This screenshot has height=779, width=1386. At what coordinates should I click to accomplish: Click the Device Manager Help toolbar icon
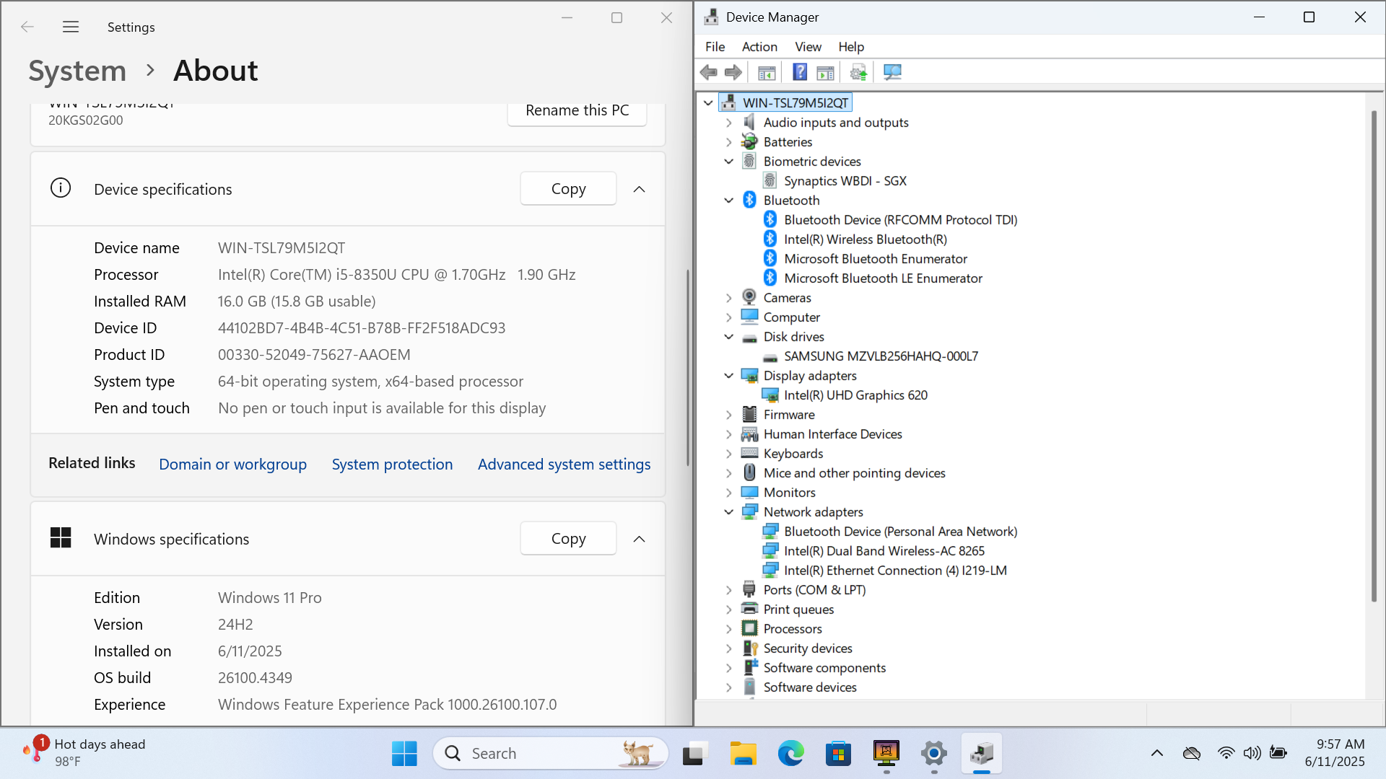[799, 72]
